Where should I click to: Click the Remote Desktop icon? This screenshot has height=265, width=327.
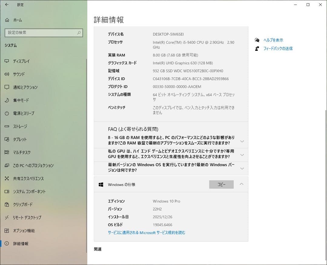(x=7, y=218)
